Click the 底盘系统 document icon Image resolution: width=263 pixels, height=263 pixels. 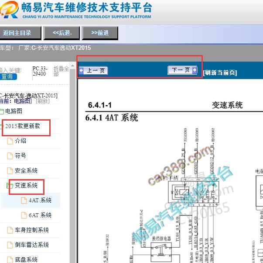click(x=10, y=260)
